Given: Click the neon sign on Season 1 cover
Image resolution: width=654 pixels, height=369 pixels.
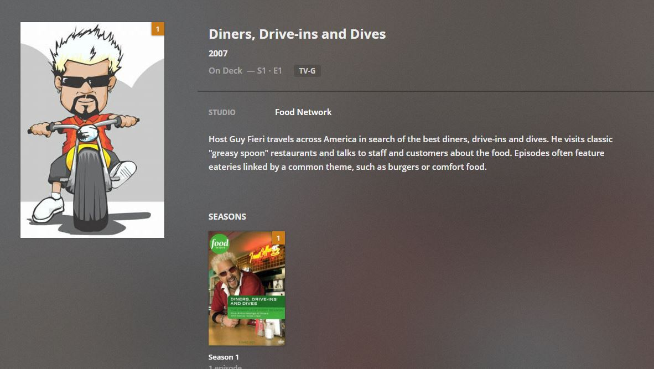Looking at the screenshot, I should (265, 253).
